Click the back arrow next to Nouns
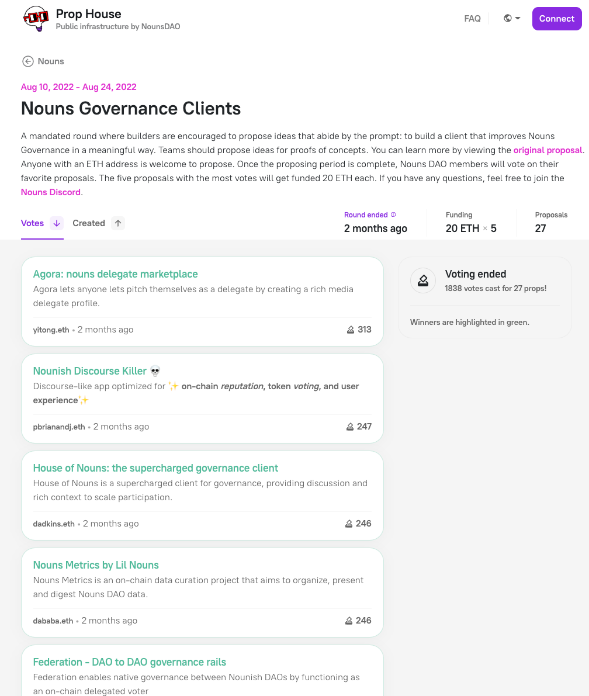Viewport: 589px width, 696px height. (x=27, y=61)
